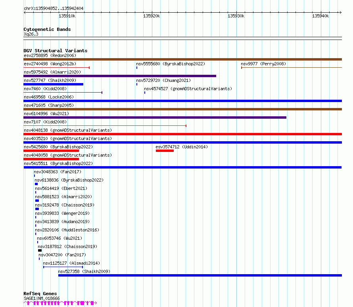353x307 pixels.
Task: Open nsv5555680 (ByrskaBishop2022) variant label
Action: (171, 64)
